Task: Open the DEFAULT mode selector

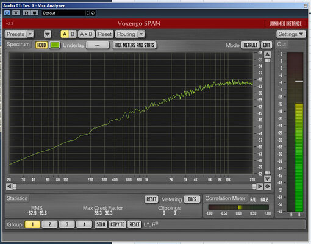Action: [250, 45]
